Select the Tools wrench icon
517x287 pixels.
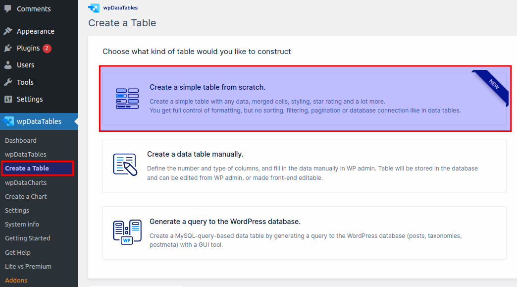click(x=8, y=81)
